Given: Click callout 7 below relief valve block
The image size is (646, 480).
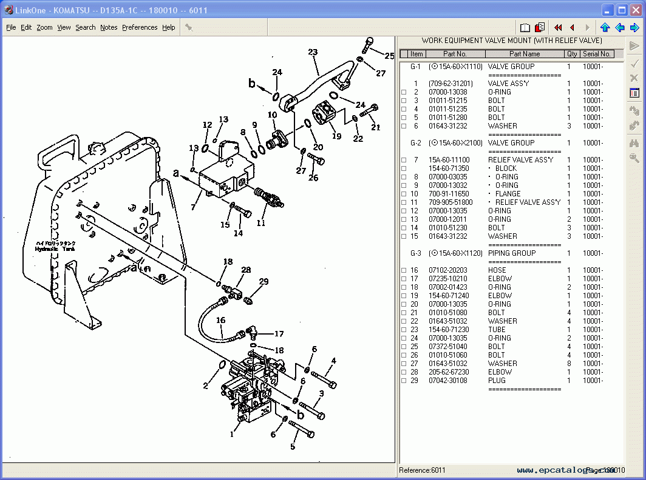Looking at the screenshot, I should tap(193, 207).
